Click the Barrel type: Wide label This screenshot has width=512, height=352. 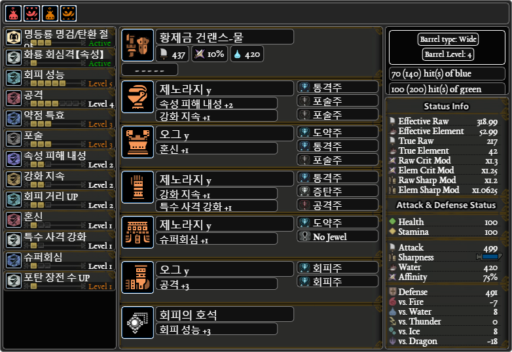click(x=448, y=39)
